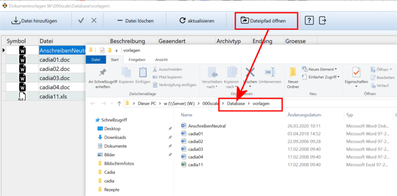Click Einfügen clipboard icon
Image resolution: width=397 pixels, height=196 pixels.
(143, 72)
